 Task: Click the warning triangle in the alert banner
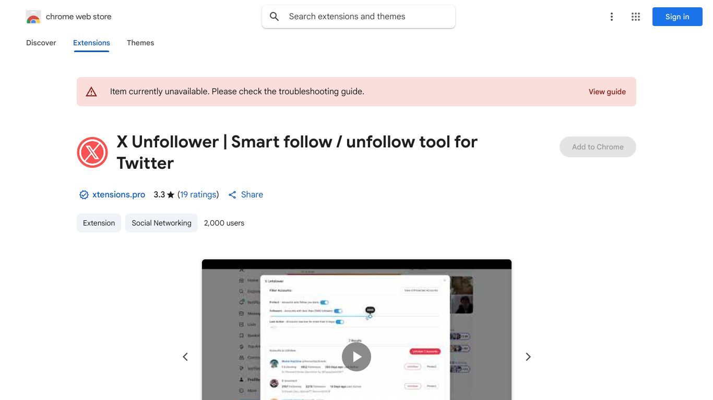coord(91,92)
